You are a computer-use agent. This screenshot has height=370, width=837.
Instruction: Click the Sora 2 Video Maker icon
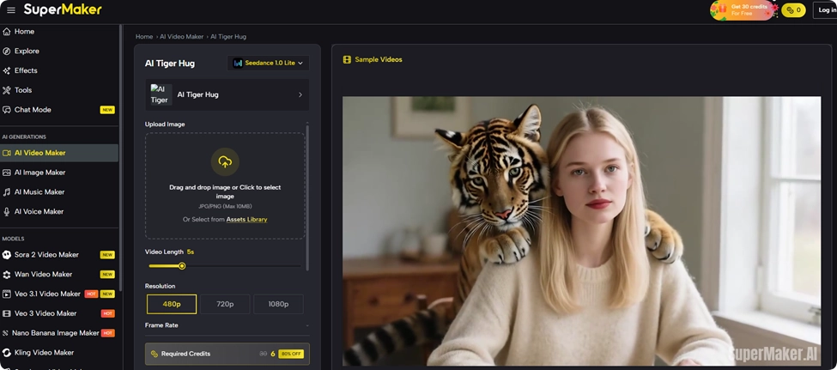pos(6,255)
